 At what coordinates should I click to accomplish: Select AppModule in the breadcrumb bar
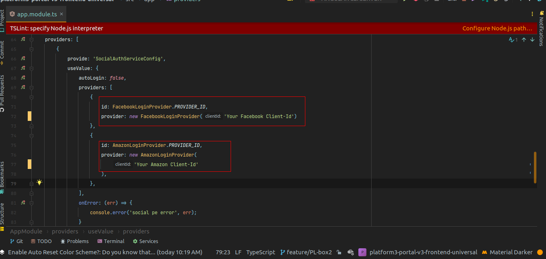(x=26, y=231)
